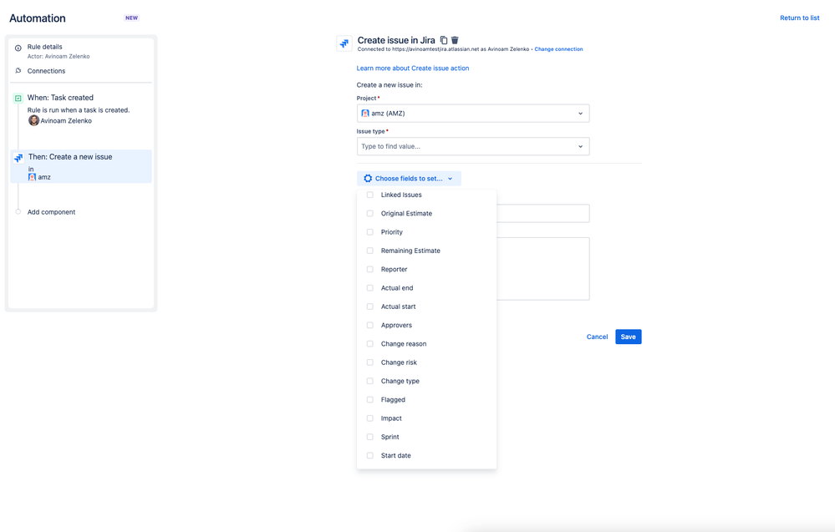
Task: Tick the Remaining Estimate checkbox
Action: [x=370, y=251]
